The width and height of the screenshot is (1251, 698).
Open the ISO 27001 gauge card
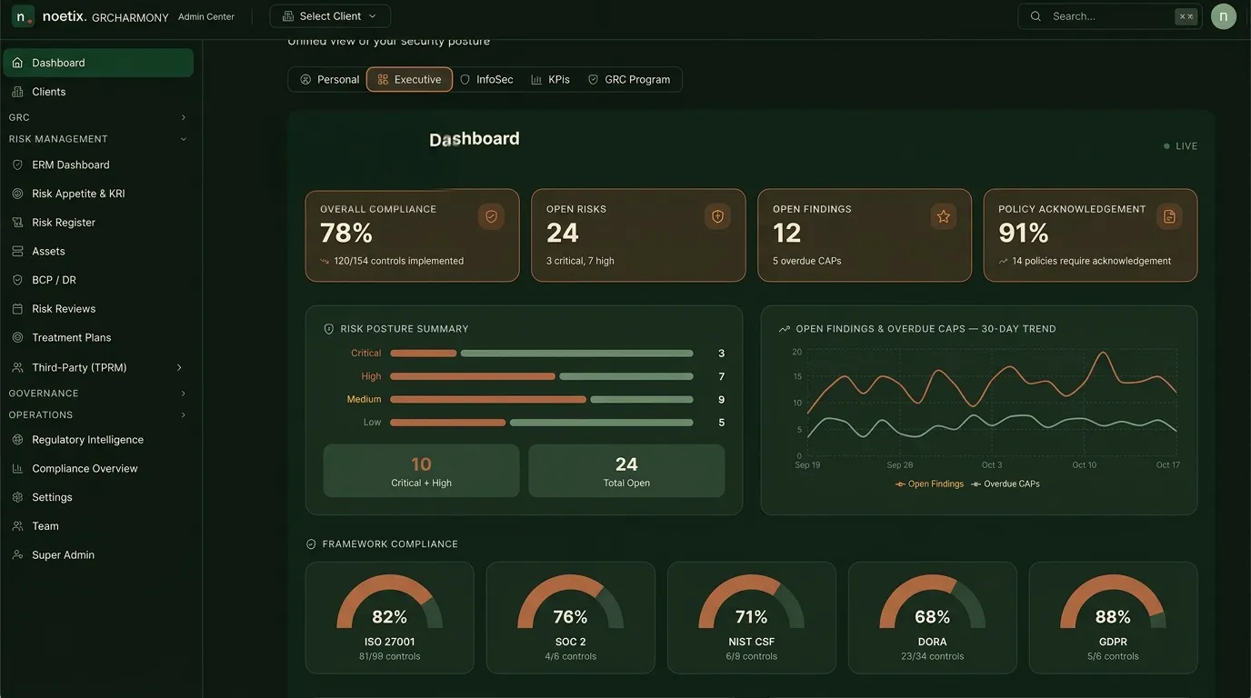(x=389, y=618)
